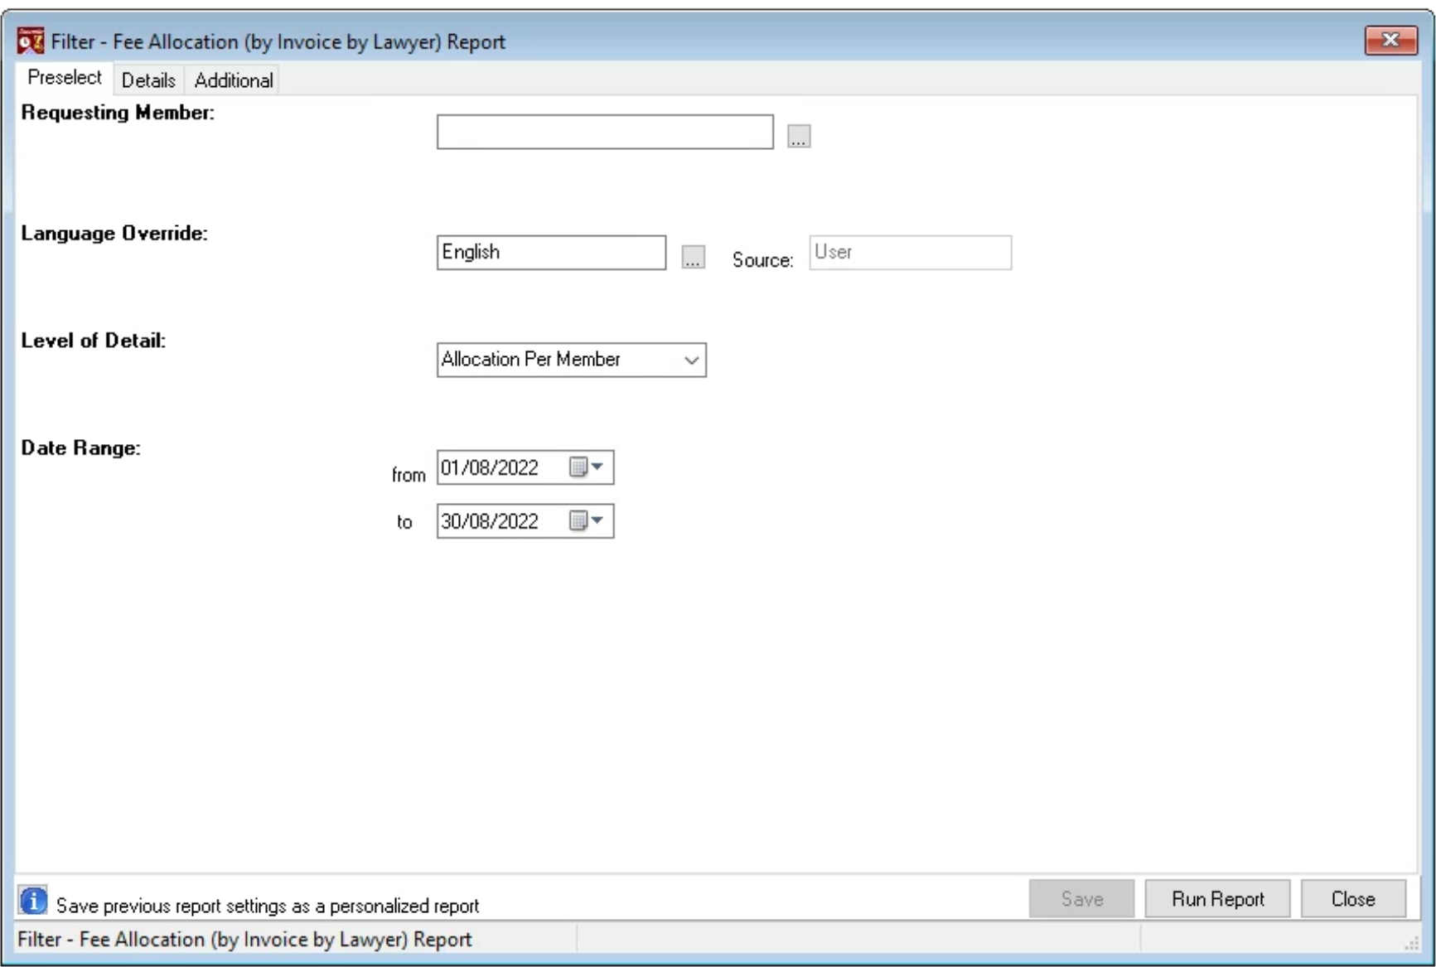Focus the Requesting Member input field

click(605, 132)
